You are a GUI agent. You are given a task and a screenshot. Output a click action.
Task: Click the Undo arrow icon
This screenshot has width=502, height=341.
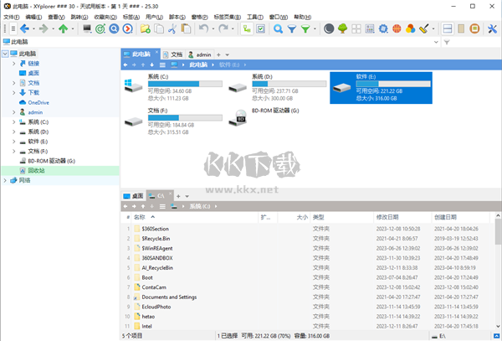click(x=203, y=28)
